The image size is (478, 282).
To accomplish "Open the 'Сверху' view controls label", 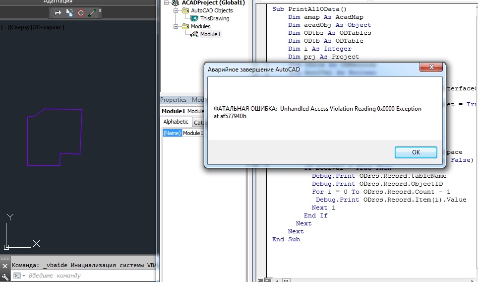I will tap(21, 27).
